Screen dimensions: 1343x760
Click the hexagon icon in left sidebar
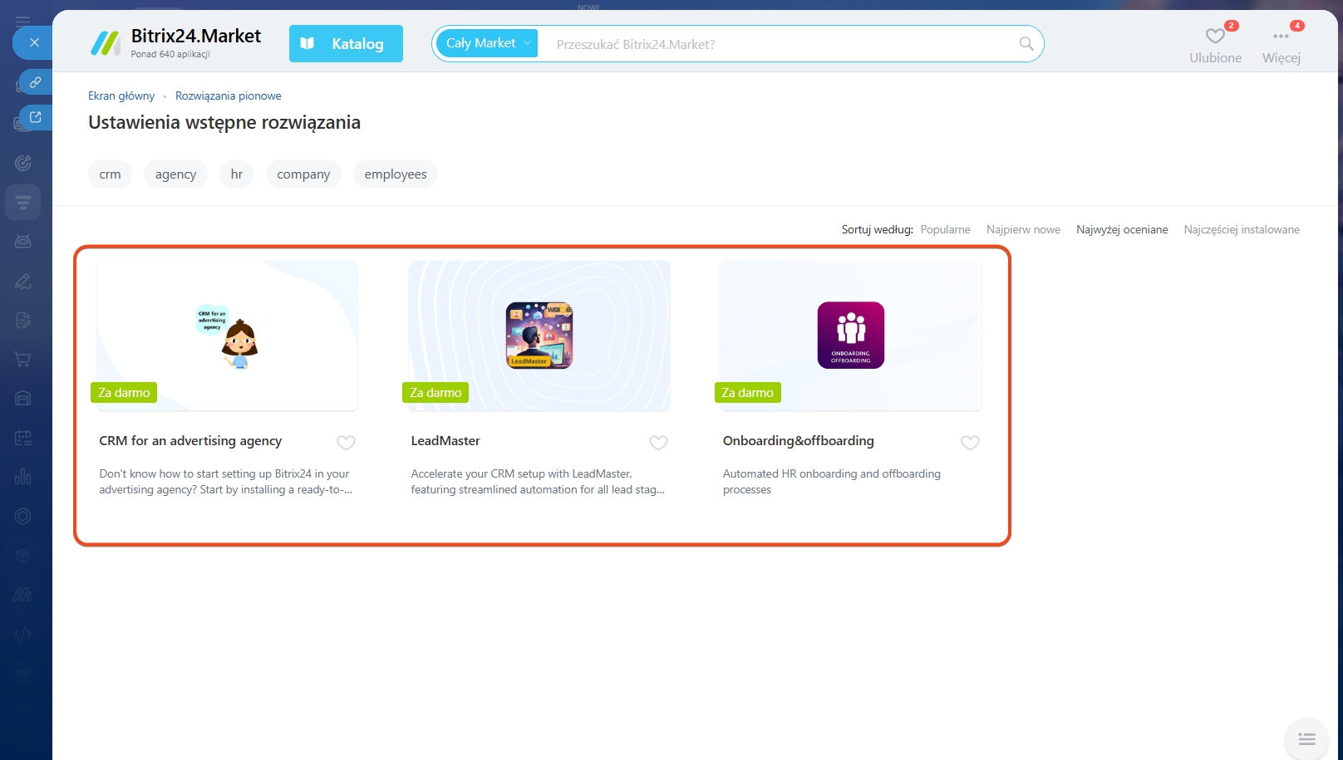[x=23, y=516]
